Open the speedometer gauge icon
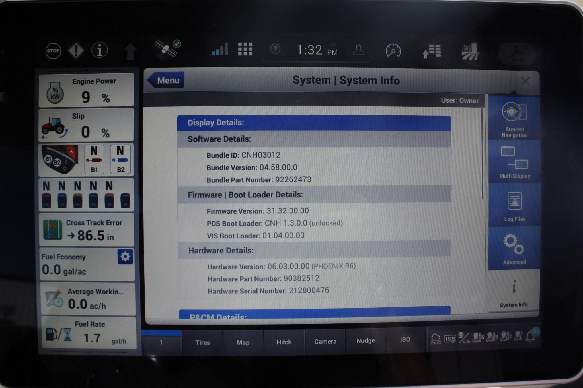This screenshot has width=583, height=388. (393, 51)
